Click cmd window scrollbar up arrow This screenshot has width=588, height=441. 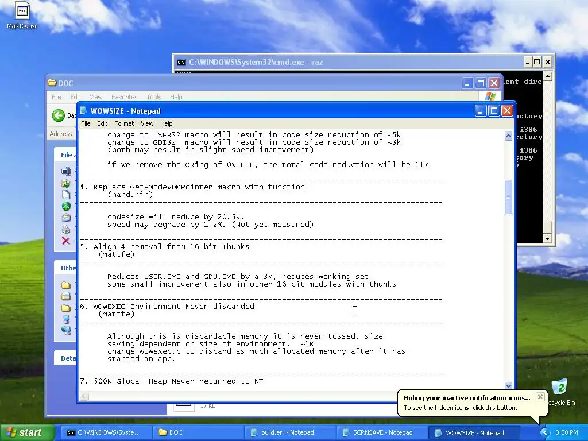[547, 76]
